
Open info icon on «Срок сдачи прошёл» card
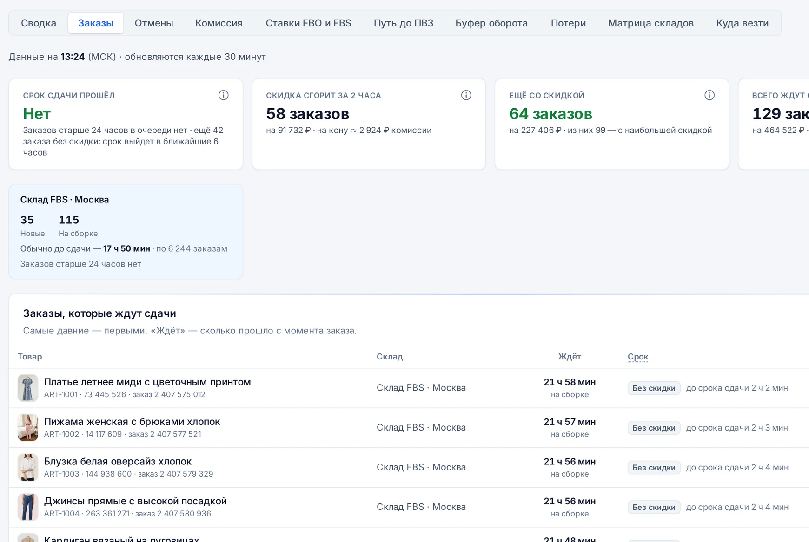click(x=223, y=95)
